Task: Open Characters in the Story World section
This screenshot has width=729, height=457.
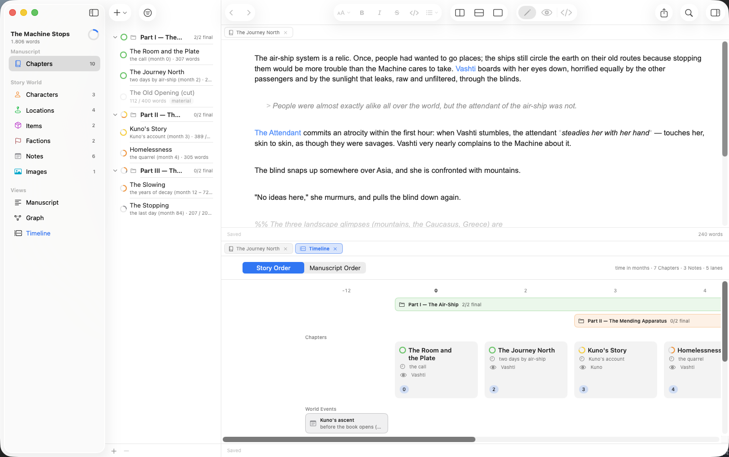Action: (x=54, y=95)
